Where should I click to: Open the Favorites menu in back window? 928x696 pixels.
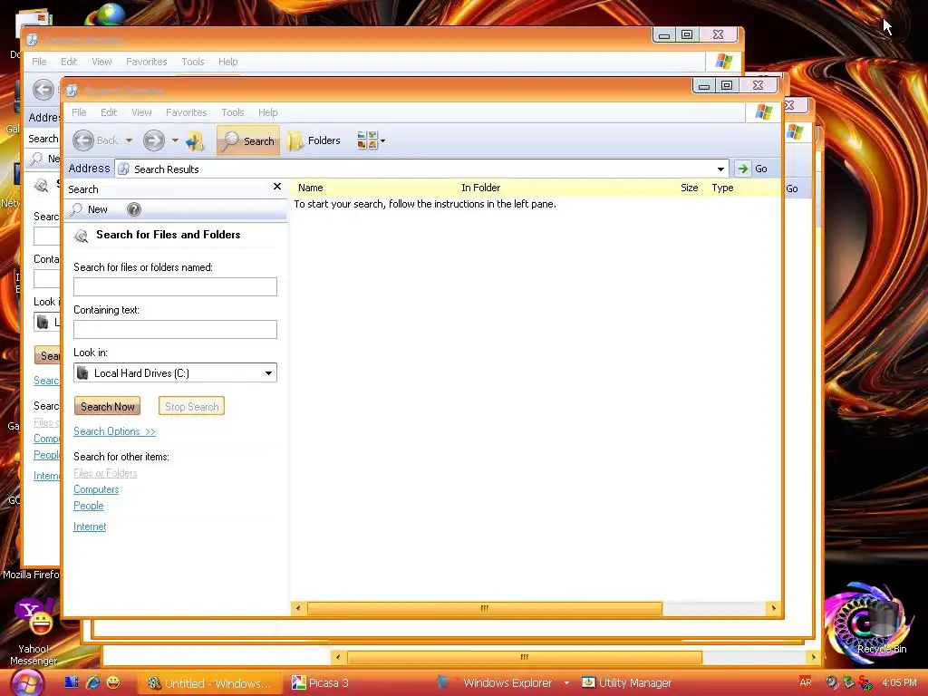pyautogui.click(x=146, y=62)
